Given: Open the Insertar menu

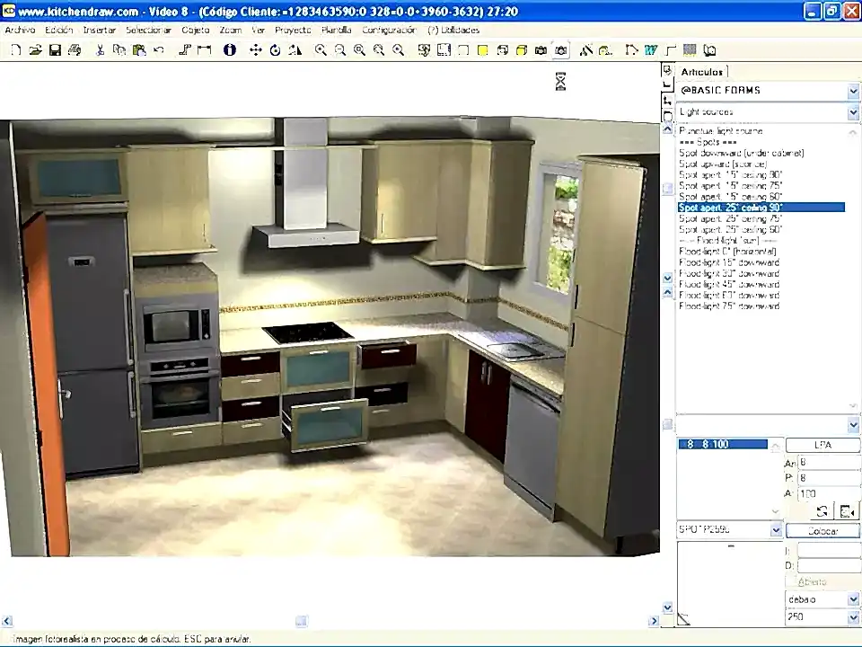Looking at the screenshot, I should coord(100,30).
